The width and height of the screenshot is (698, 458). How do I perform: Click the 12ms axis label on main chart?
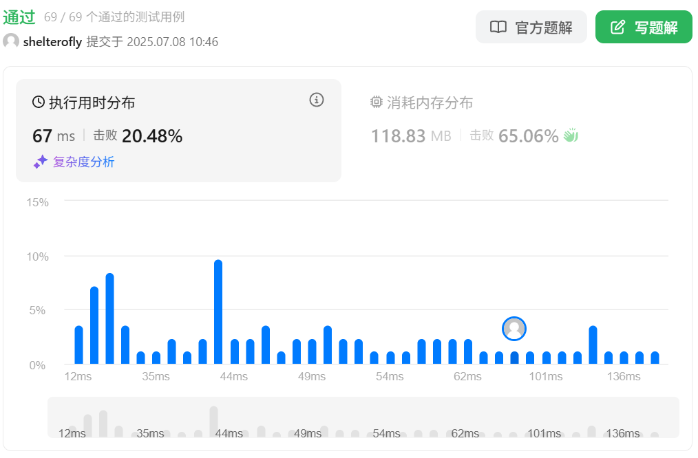click(78, 377)
